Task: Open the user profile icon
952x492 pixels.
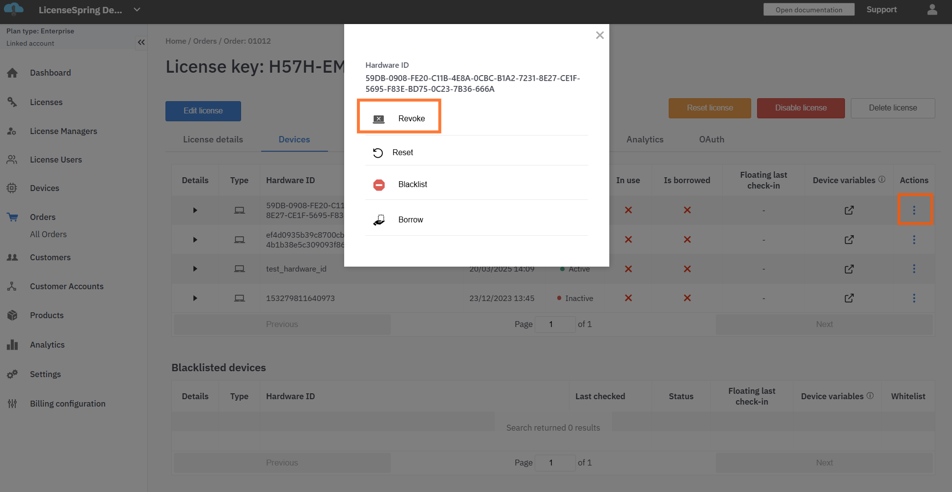Action: pyautogui.click(x=932, y=10)
